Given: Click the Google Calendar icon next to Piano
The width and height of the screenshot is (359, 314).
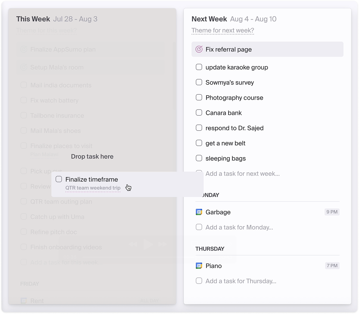Looking at the screenshot, I should [x=199, y=266].
